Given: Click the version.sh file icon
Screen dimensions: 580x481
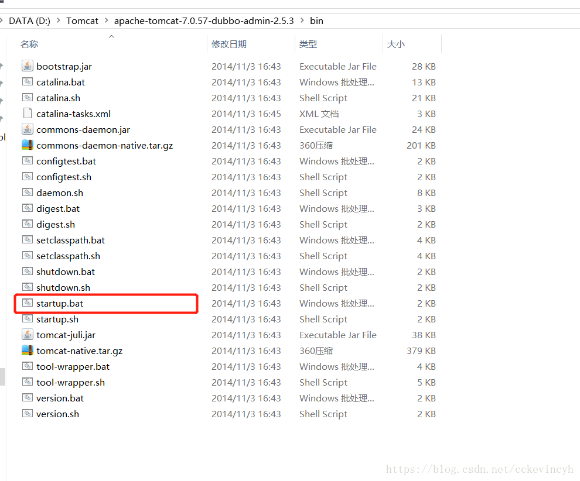Looking at the screenshot, I should click(28, 413).
